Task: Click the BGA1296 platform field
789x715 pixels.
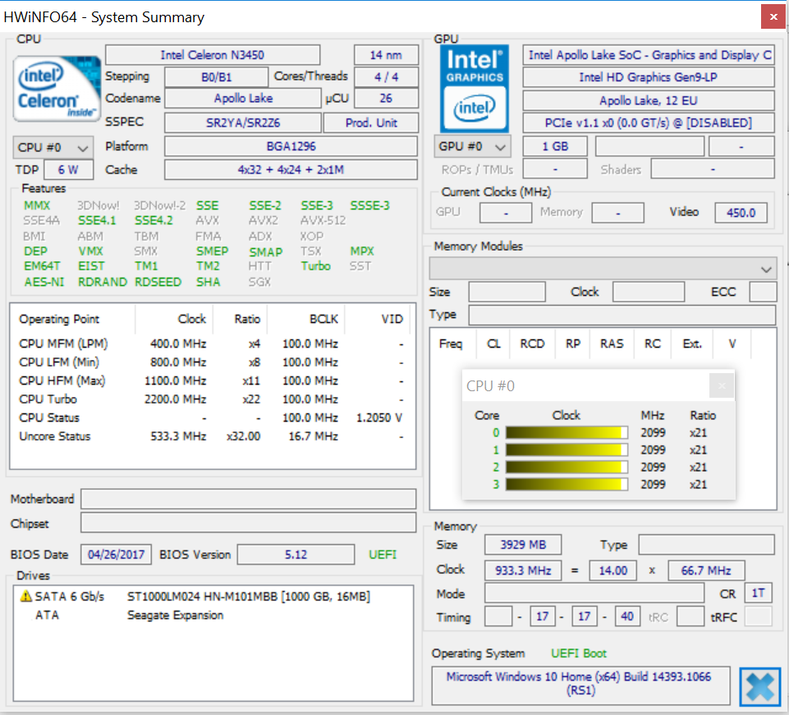Action: pos(291,146)
